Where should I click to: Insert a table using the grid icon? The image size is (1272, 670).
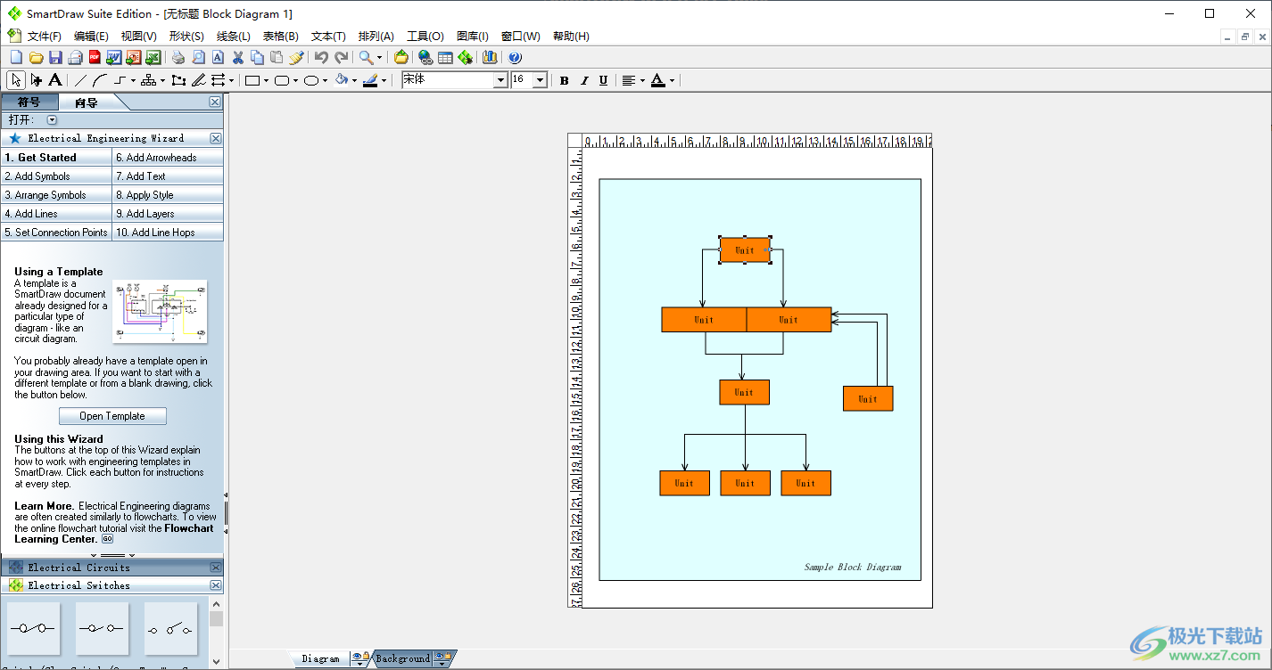tap(445, 57)
